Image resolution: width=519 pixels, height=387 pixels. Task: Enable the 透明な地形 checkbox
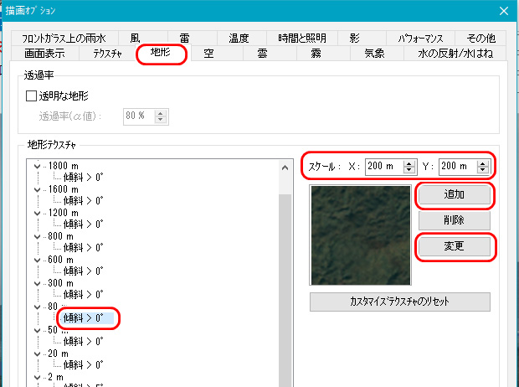click(x=31, y=96)
